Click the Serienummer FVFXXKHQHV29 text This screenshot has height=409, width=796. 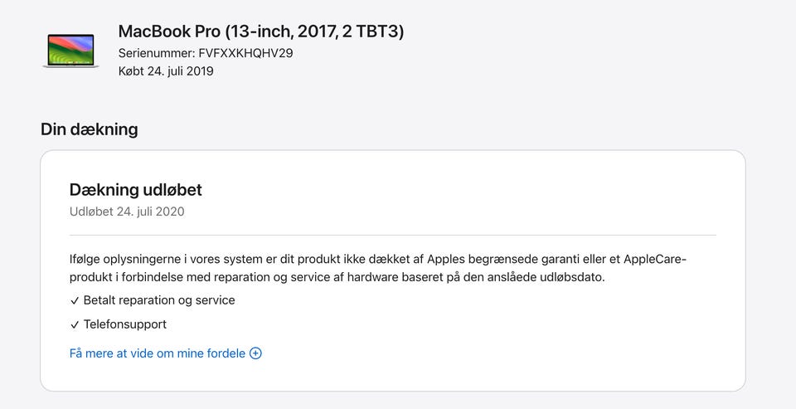206,53
